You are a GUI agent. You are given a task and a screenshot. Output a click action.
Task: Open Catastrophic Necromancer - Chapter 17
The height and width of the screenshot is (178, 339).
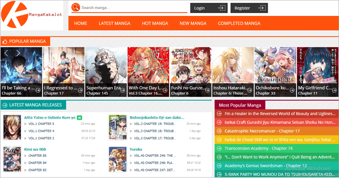tap(262, 131)
